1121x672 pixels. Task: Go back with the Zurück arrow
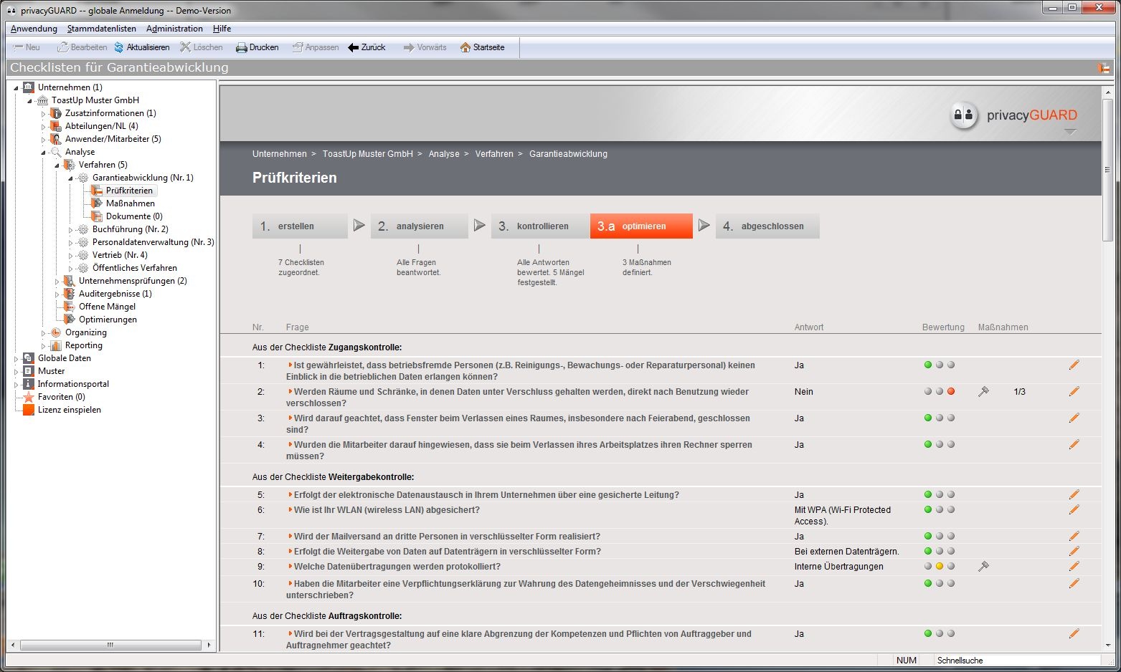coord(353,47)
